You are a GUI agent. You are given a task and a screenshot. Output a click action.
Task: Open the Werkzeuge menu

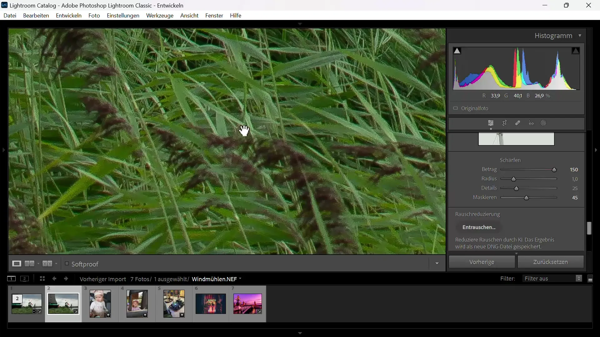[160, 16]
